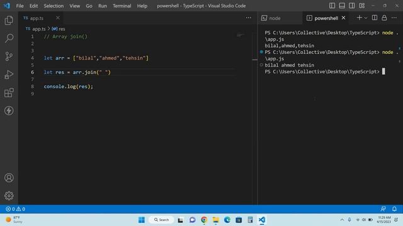Open terminal more actions ellipsis
The image size is (403, 226).
tap(394, 18)
